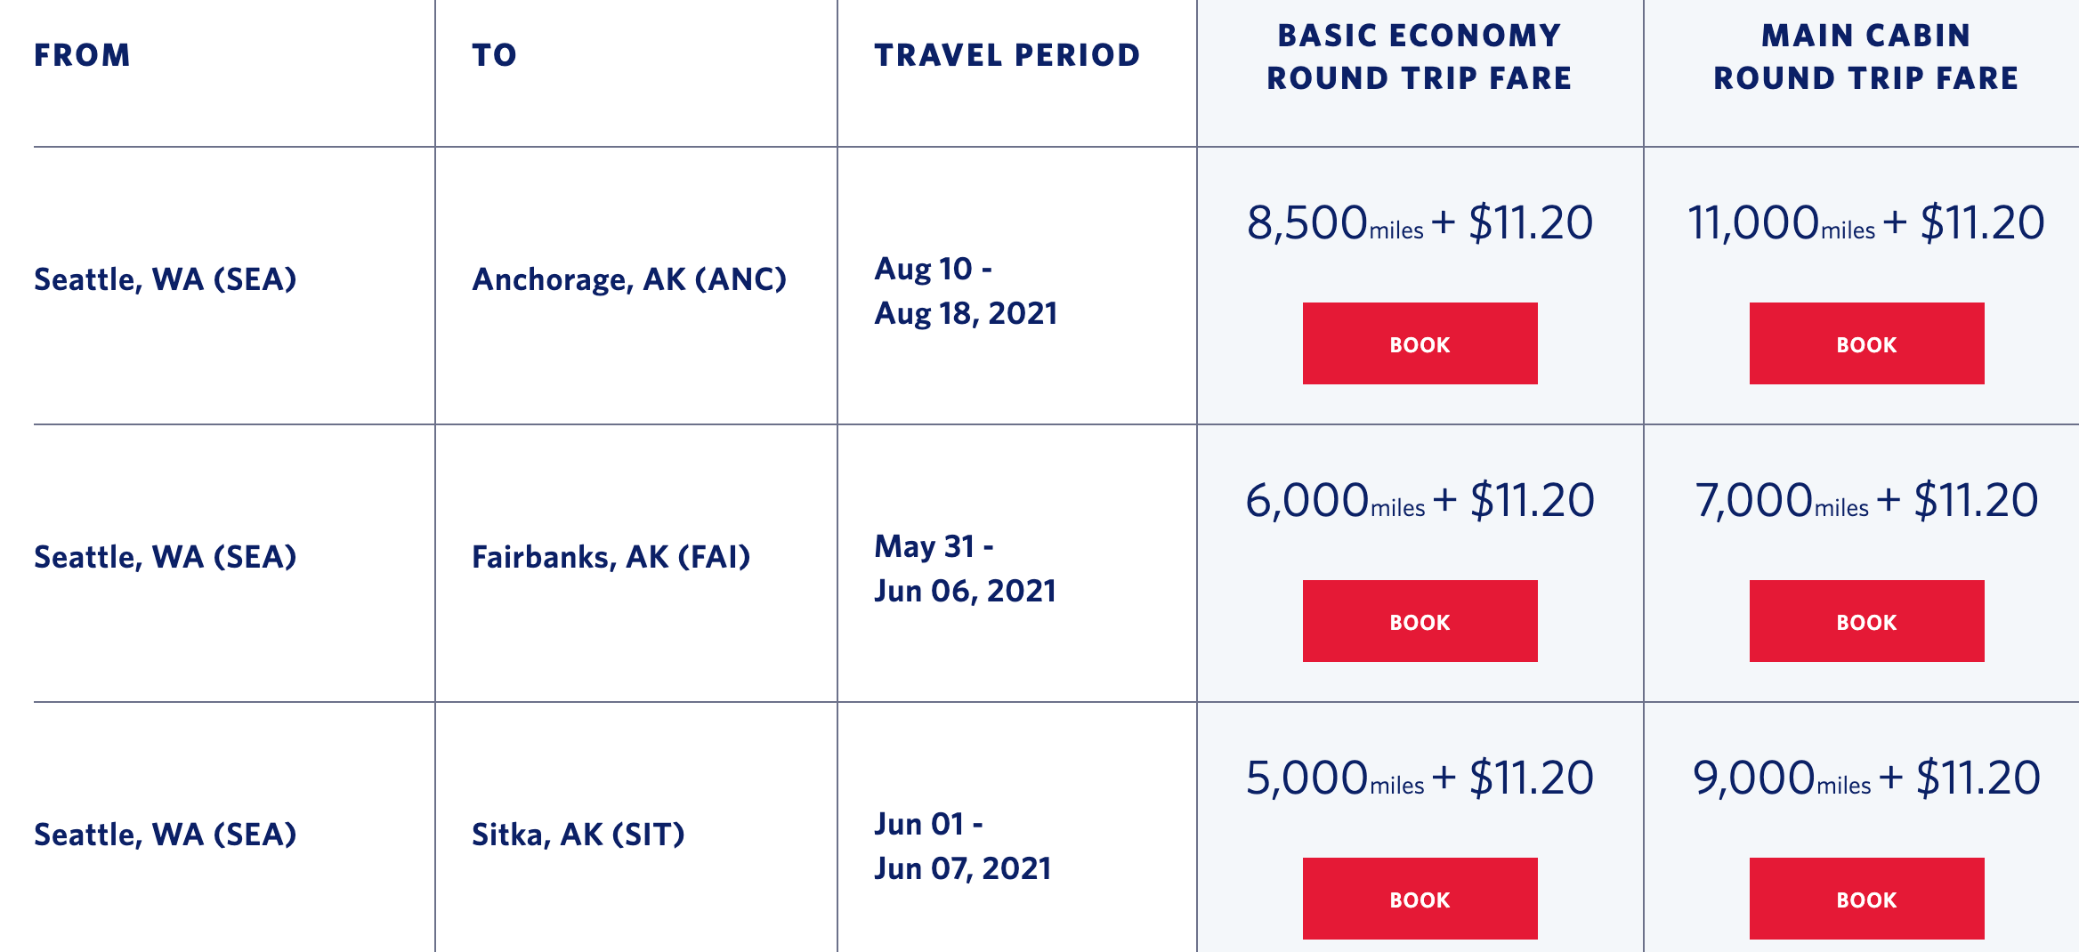
Task: Click the TO column header
Action: [x=494, y=55]
